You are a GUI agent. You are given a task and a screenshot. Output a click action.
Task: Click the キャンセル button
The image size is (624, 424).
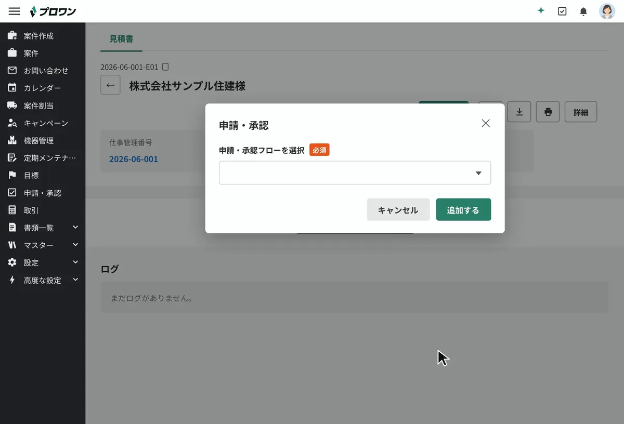(398, 210)
